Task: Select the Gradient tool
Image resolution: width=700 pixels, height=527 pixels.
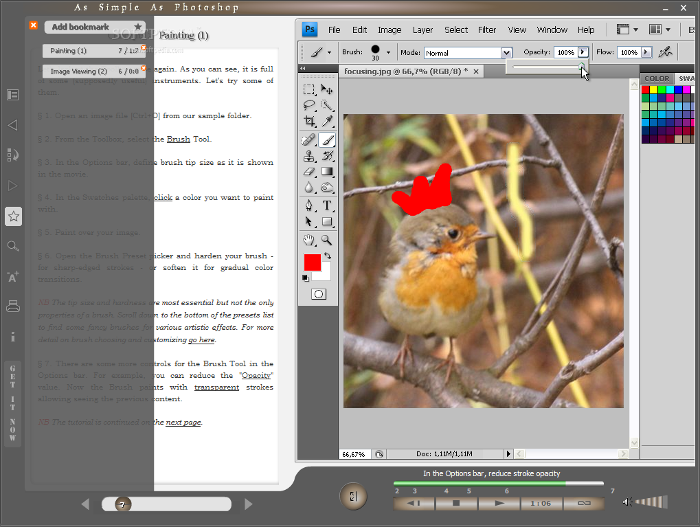Action: coord(327,172)
